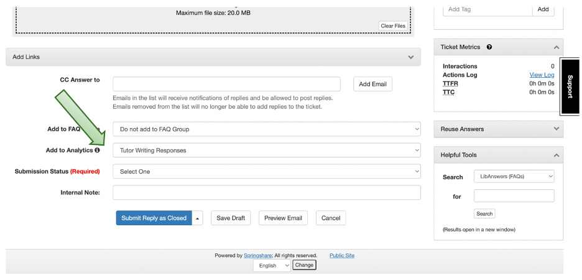Open the LibAnswers (FAQs) search dropdown
The height and width of the screenshot is (280, 582).
(x=514, y=177)
